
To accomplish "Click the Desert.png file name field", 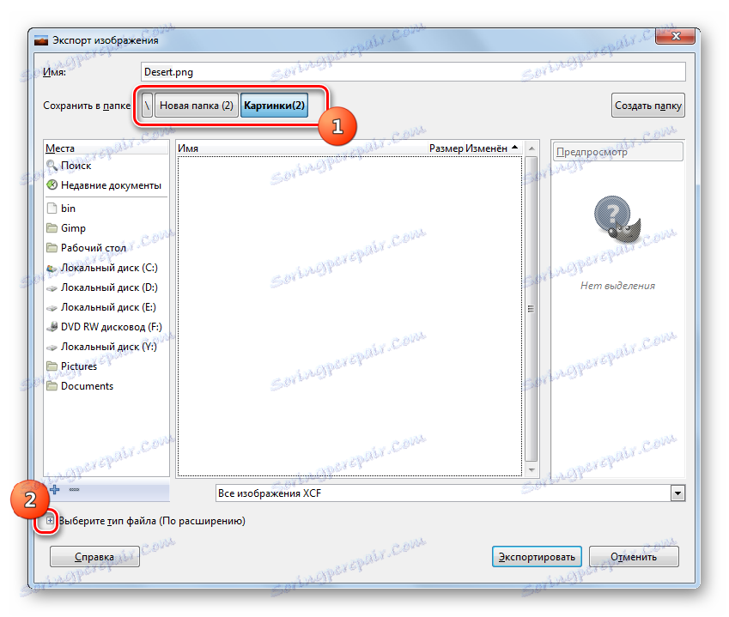I will (413, 71).
